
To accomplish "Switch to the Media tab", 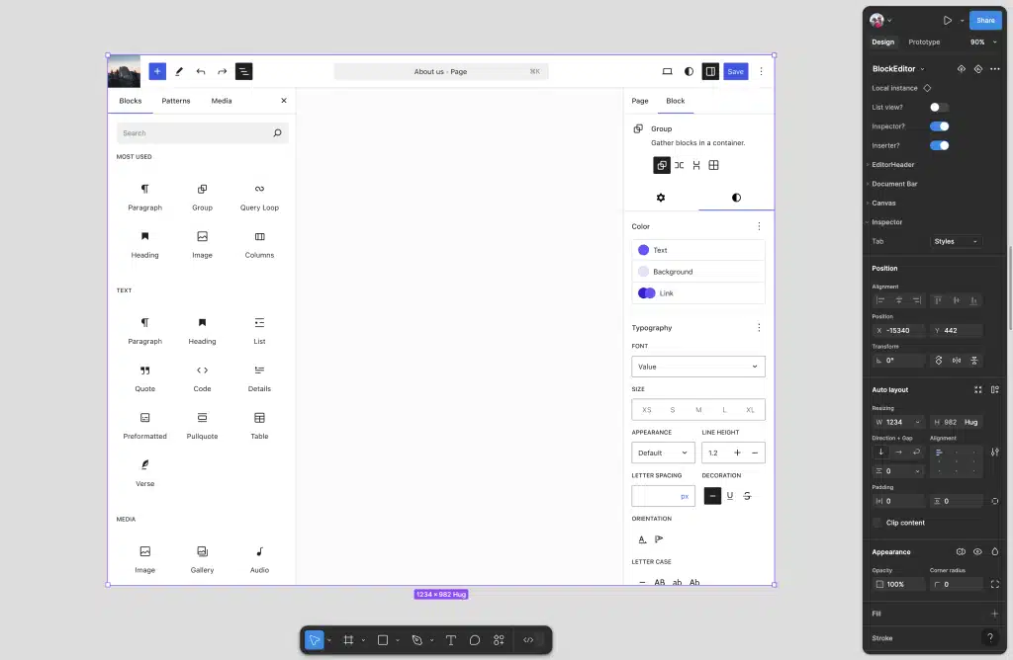I will [x=221, y=101].
